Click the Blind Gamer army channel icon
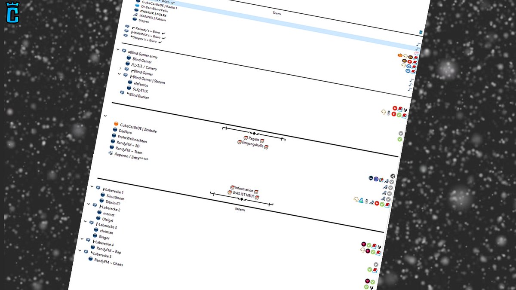 (124, 51)
